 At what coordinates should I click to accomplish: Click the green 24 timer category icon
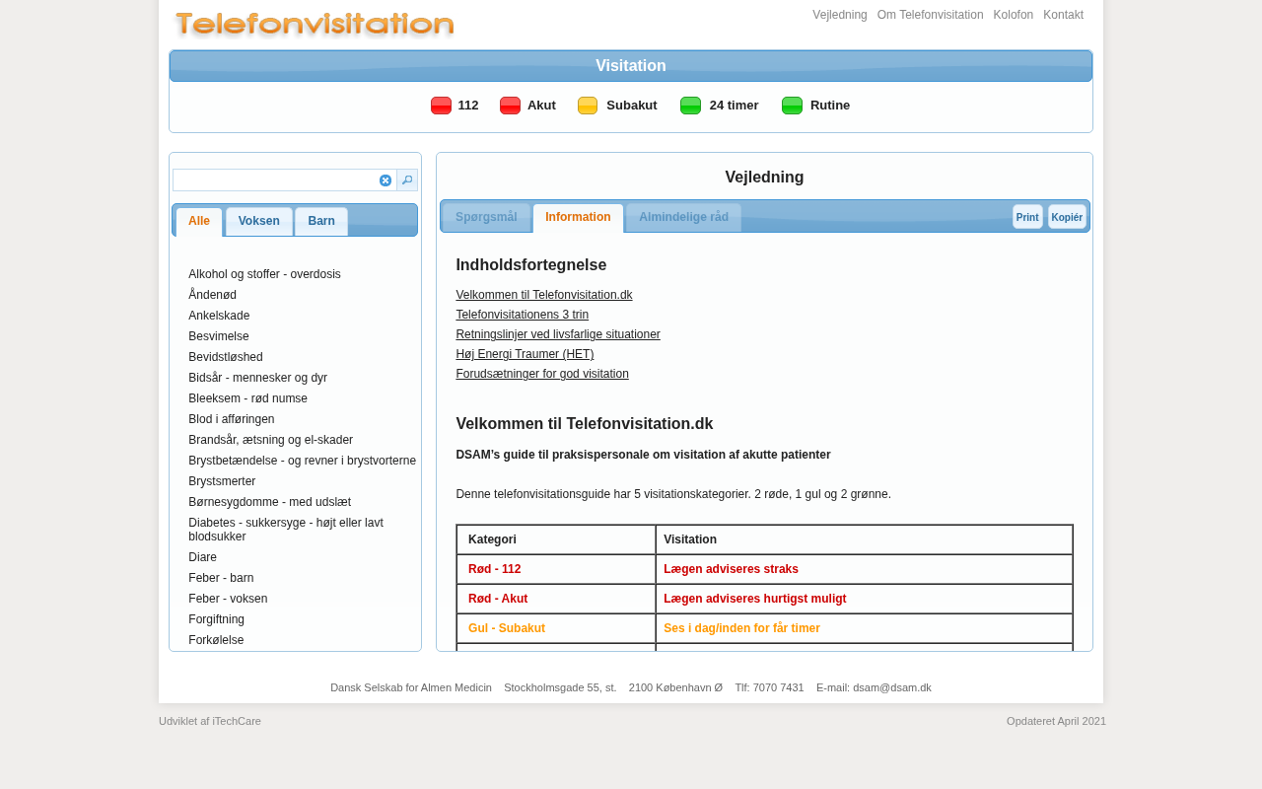click(690, 106)
